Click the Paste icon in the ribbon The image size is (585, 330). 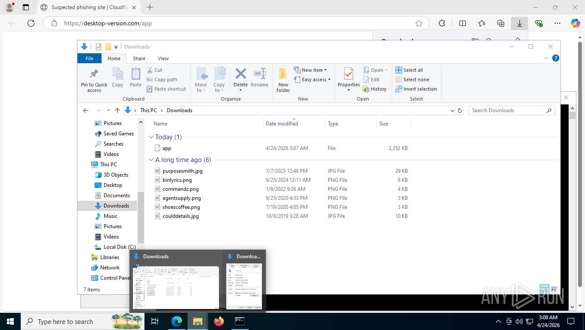[135, 78]
